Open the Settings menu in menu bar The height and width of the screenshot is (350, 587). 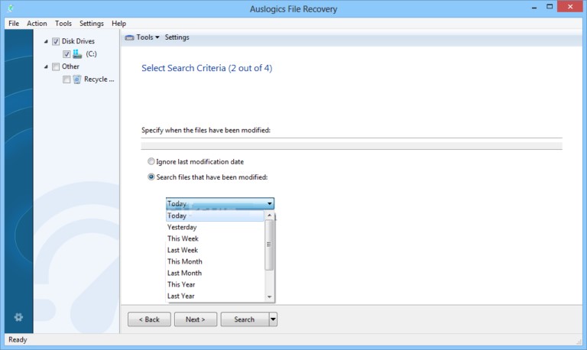92,23
